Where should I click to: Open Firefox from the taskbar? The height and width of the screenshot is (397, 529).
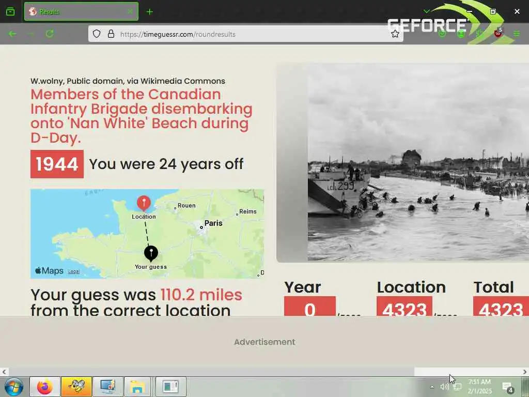coord(45,387)
